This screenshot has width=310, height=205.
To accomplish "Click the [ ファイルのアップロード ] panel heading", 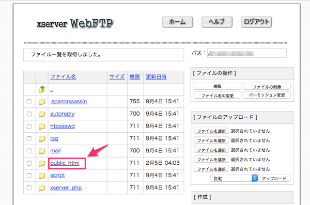I will (x=225, y=117).
